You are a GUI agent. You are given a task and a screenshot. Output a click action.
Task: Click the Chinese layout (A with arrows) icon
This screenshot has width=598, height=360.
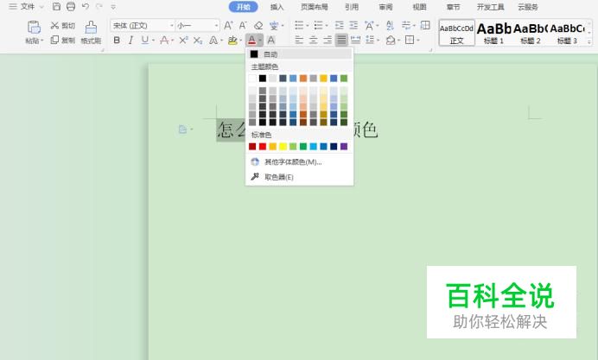(x=369, y=26)
